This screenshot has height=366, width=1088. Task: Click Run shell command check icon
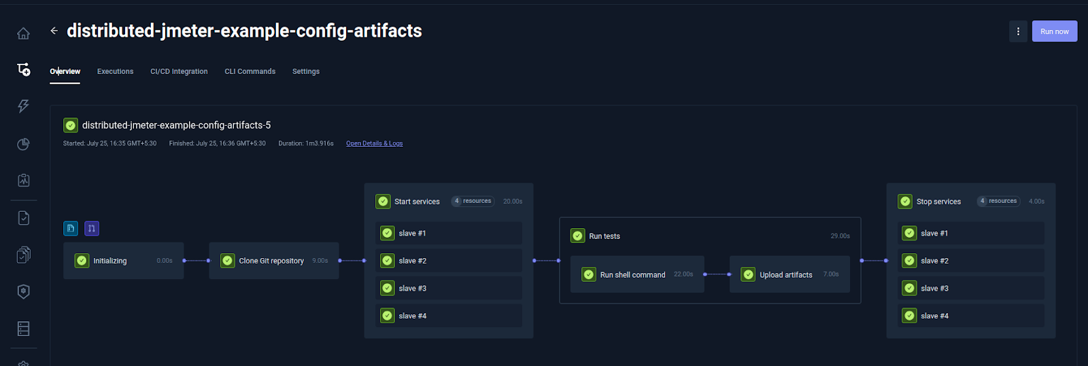point(589,274)
